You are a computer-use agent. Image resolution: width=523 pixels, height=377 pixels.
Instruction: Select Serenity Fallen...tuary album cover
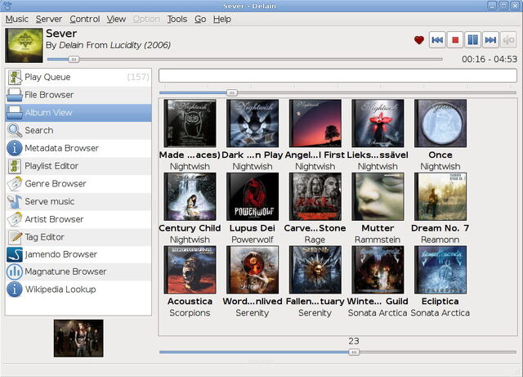315,270
